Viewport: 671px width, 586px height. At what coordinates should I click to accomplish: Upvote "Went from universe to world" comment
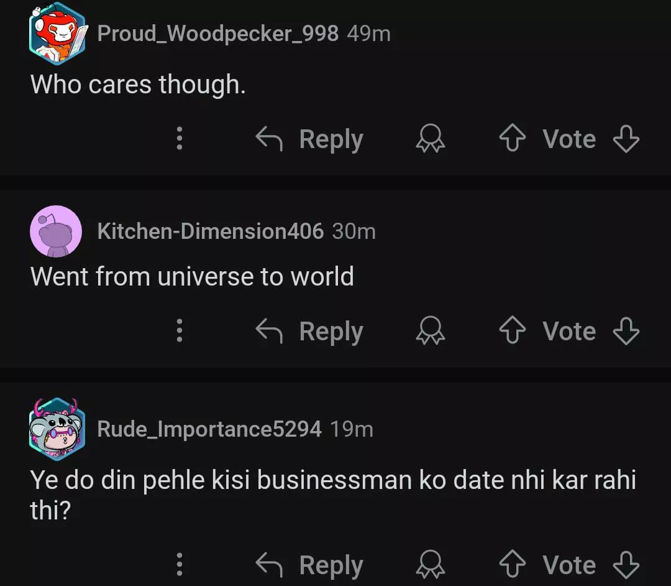click(512, 331)
